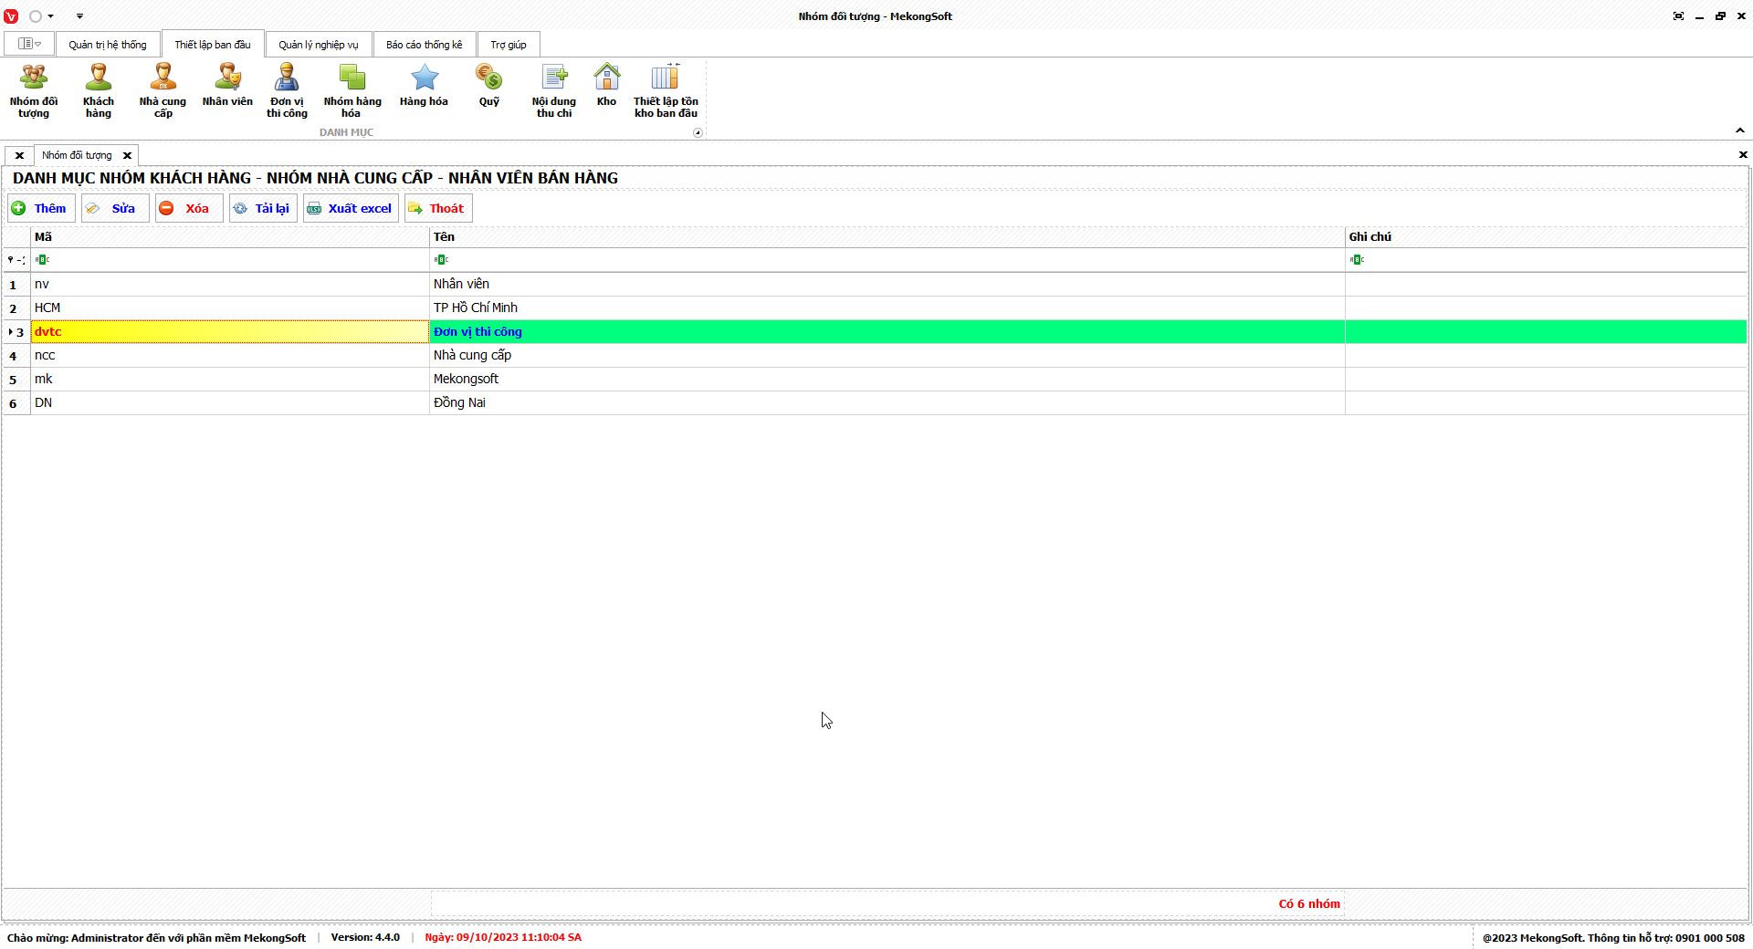
Task: Open Nội dung thu chi catalog
Action: pos(554,91)
